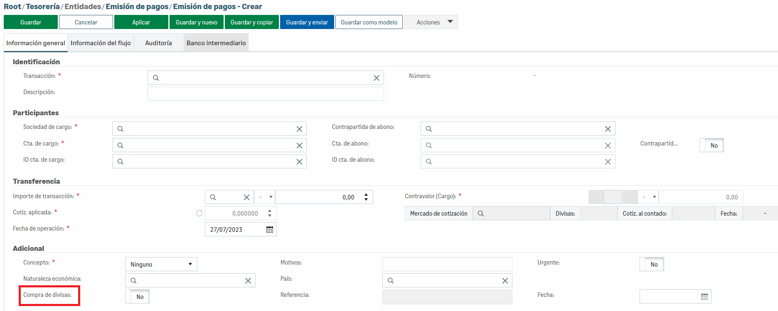Click the refresh icon beside Cotiz. aplicada
This screenshot has width=778, height=311.
point(199,213)
